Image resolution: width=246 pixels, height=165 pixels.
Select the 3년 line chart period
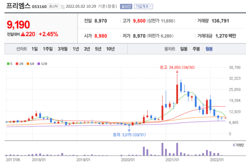87,49
